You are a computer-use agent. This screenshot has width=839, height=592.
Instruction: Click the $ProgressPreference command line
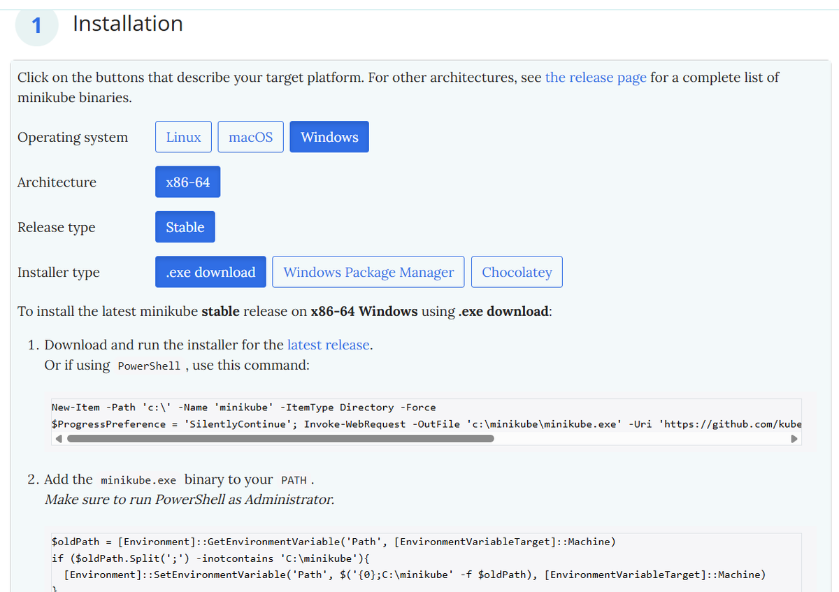(426, 424)
